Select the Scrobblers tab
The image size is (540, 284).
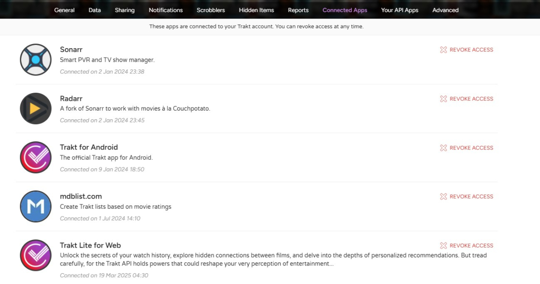click(211, 10)
